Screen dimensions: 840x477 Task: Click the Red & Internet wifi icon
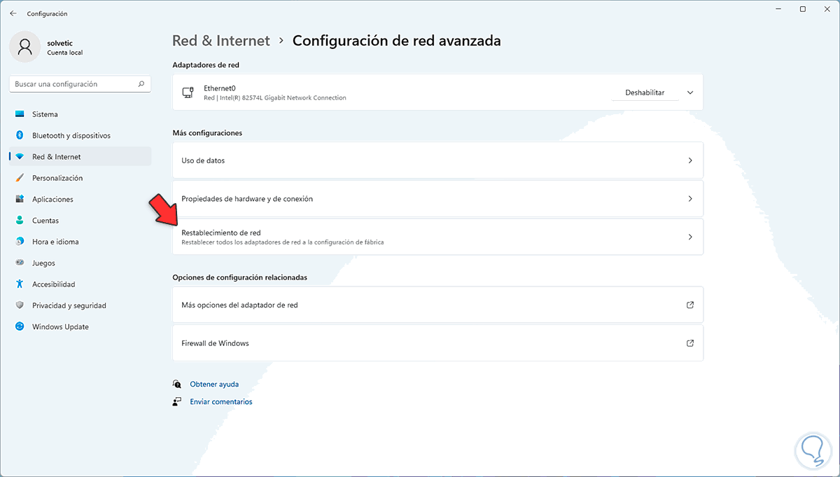pyautogui.click(x=20, y=157)
